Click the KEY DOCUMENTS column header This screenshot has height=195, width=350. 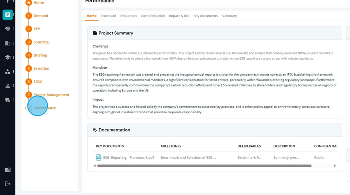tap(110, 146)
